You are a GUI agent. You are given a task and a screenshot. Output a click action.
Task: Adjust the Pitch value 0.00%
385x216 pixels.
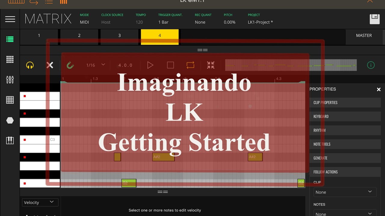229,22
